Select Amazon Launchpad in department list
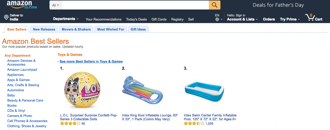The width and height of the screenshot is (330, 130). (22, 69)
